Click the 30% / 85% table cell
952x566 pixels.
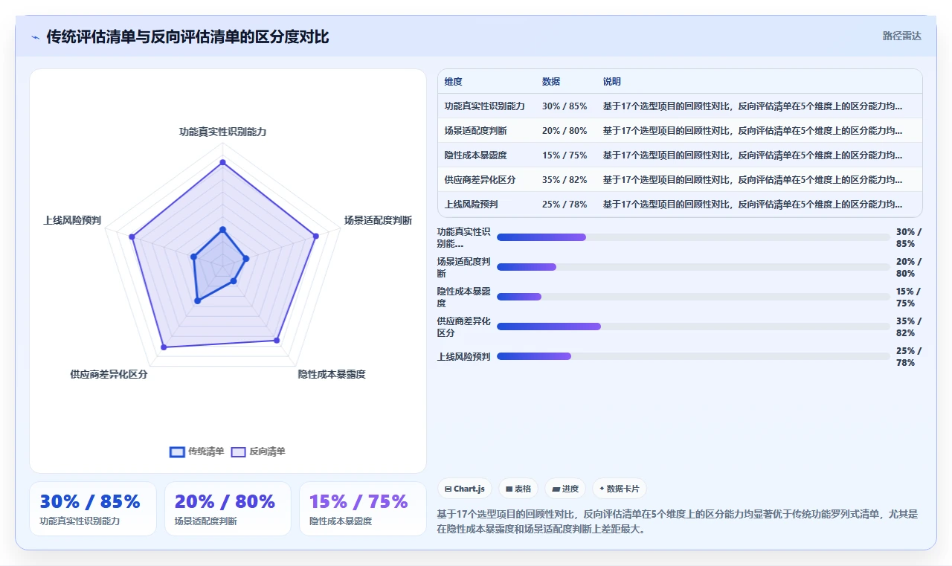tap(565, 106)
